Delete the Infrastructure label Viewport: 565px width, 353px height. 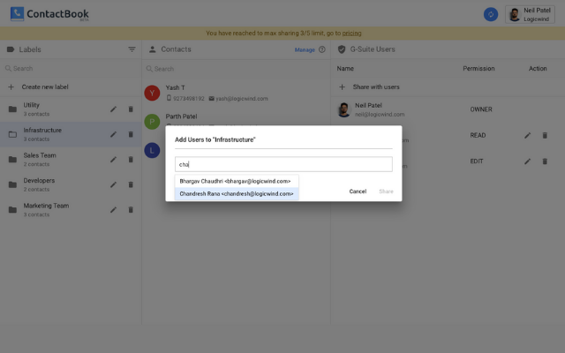tap(131, 134)
